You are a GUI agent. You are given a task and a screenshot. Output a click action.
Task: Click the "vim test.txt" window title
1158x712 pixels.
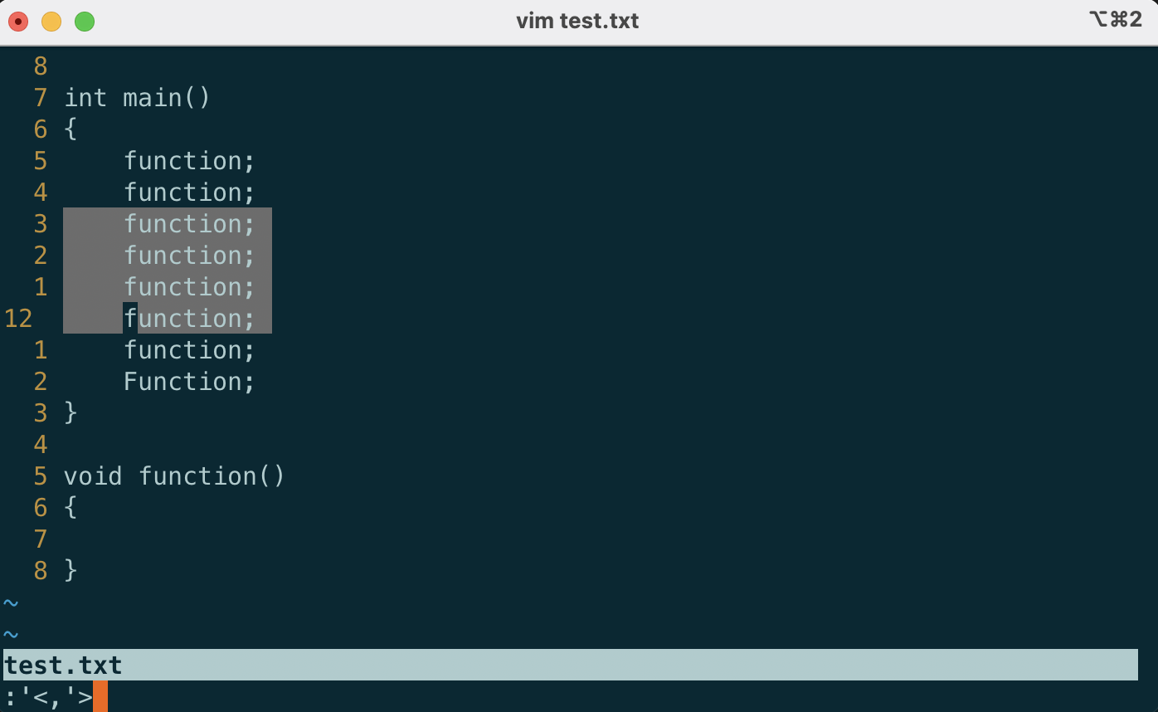577,21
